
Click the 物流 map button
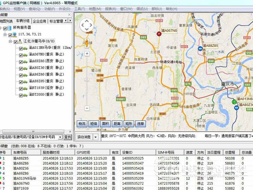click(x=82, y=124)
